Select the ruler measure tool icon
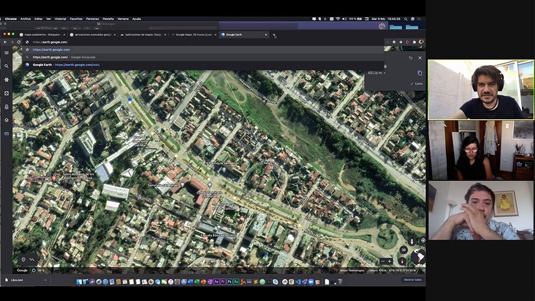The width and height of the screenshot is (535, 301). 7,133
